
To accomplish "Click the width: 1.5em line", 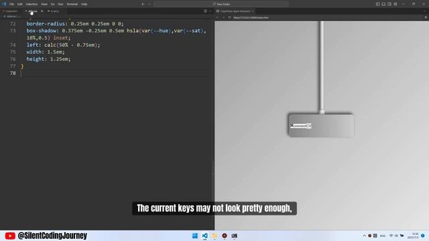I will (x=46, y=52).
